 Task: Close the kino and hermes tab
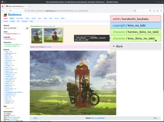(x=26, y=6)
